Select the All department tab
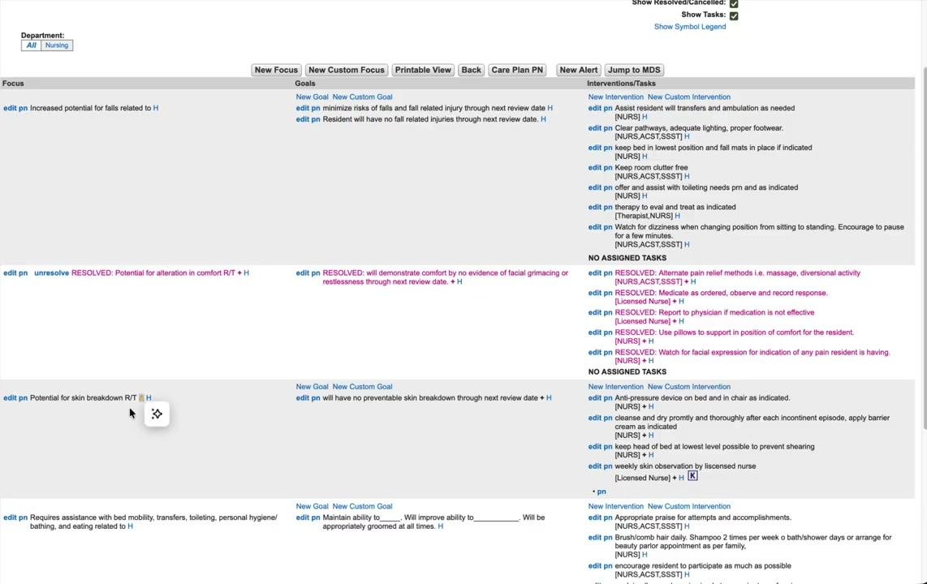Viewport: 927px width, 584px height. point(32,45)
